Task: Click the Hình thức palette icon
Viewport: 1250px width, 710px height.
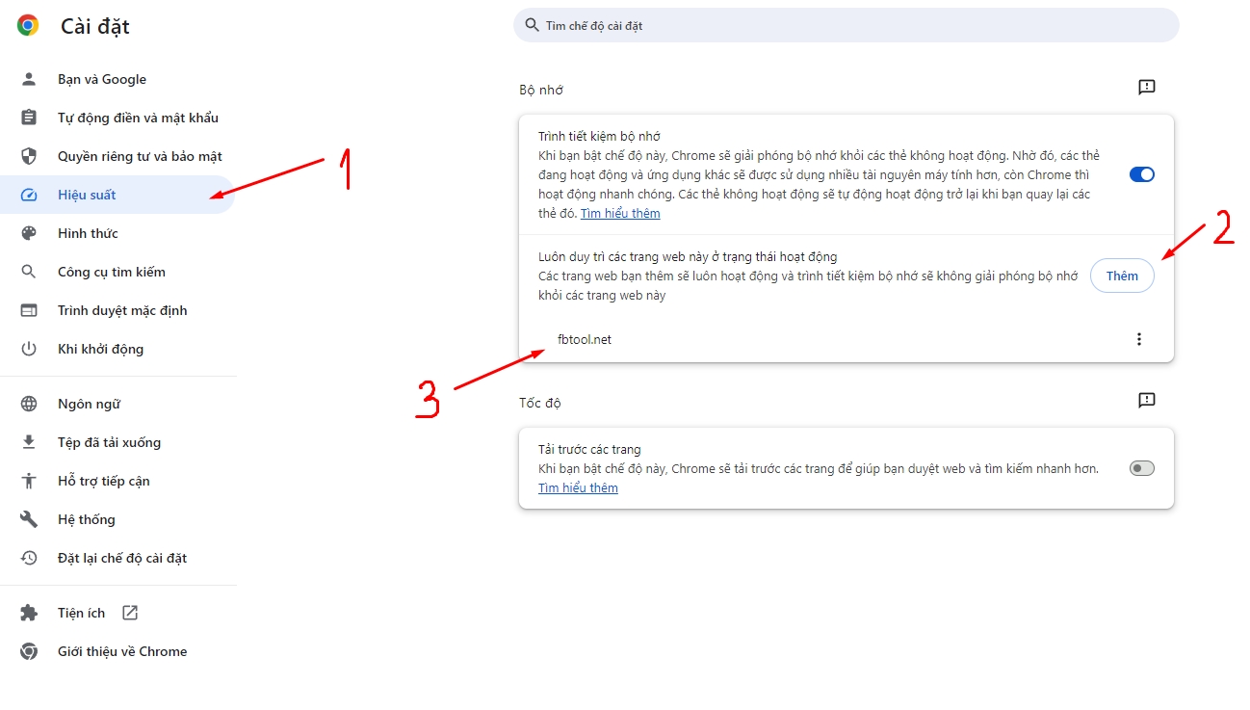Action: point(29,233)
